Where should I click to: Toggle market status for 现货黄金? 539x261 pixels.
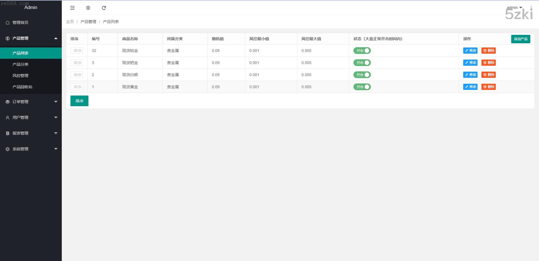[362, 87]
